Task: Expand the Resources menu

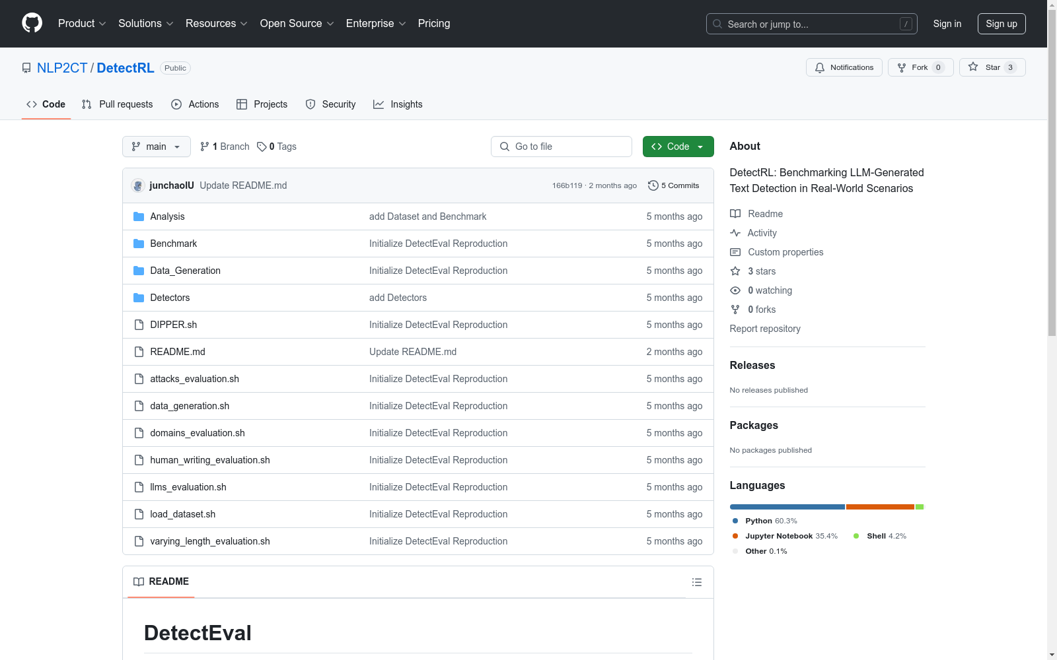Action: 217,23
